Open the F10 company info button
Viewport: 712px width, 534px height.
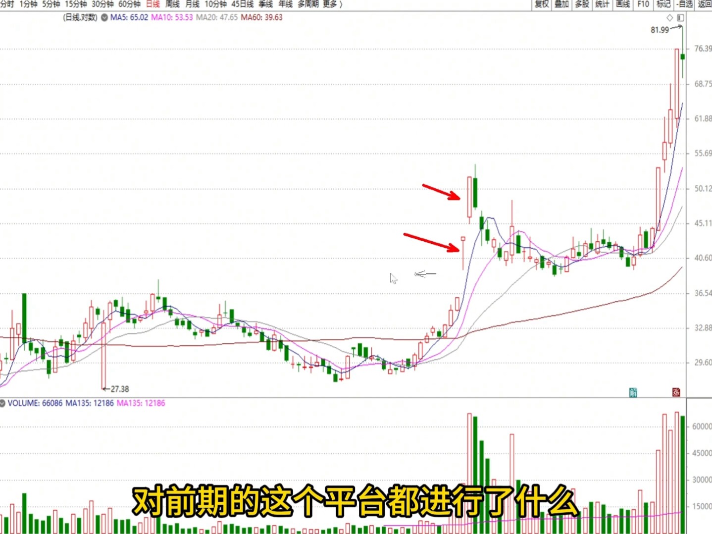coord(643,4)
